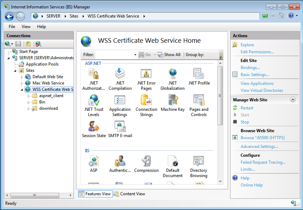Expand the Bin folder node

click(29, 102)
